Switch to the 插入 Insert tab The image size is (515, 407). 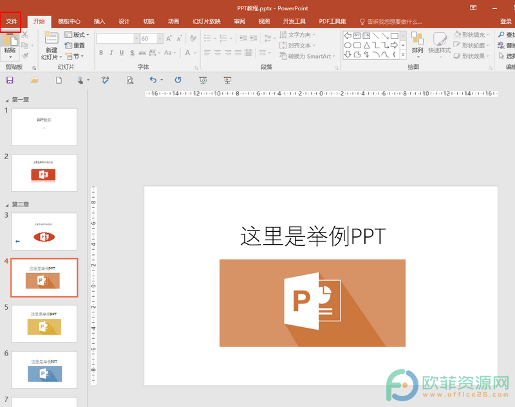coord(99,21)
